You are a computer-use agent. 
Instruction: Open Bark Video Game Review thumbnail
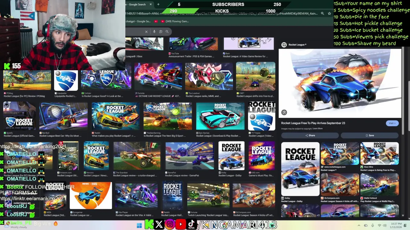(249, 44)
